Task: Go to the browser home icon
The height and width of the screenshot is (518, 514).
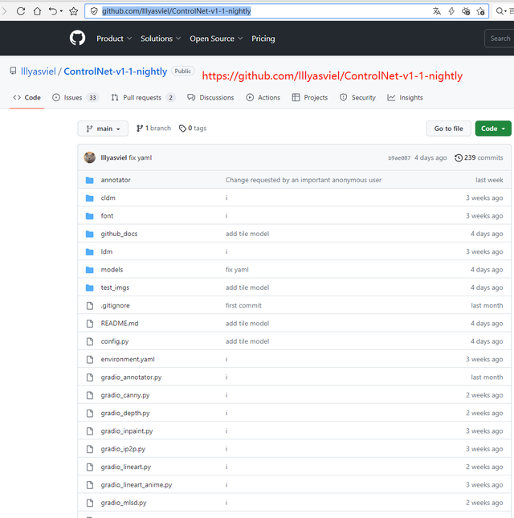Action: tap(37, 11)
